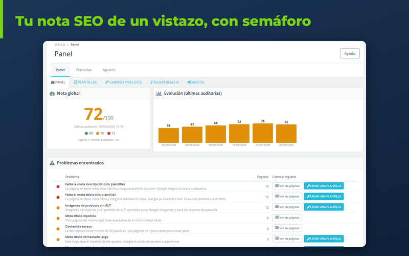Click Ver las páginas for Imágenes de producto sin ALT
Screen dimensions: 409x256
pyautogui.click(x=287, y=207)
